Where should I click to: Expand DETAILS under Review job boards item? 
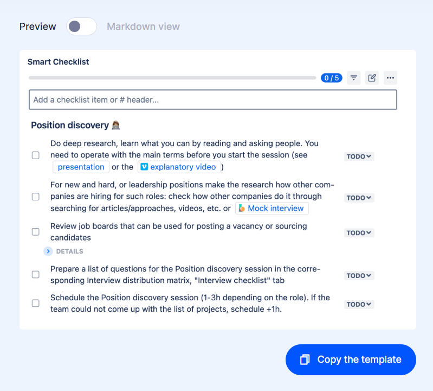point(64,251)
